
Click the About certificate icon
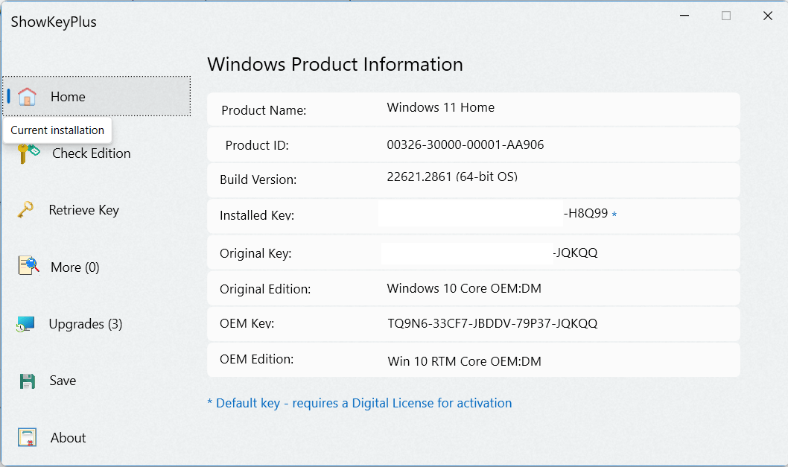27,437
